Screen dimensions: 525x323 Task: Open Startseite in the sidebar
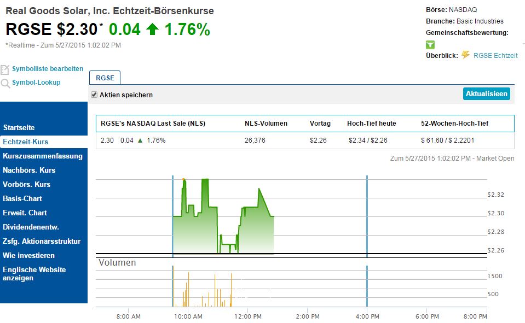19,127
